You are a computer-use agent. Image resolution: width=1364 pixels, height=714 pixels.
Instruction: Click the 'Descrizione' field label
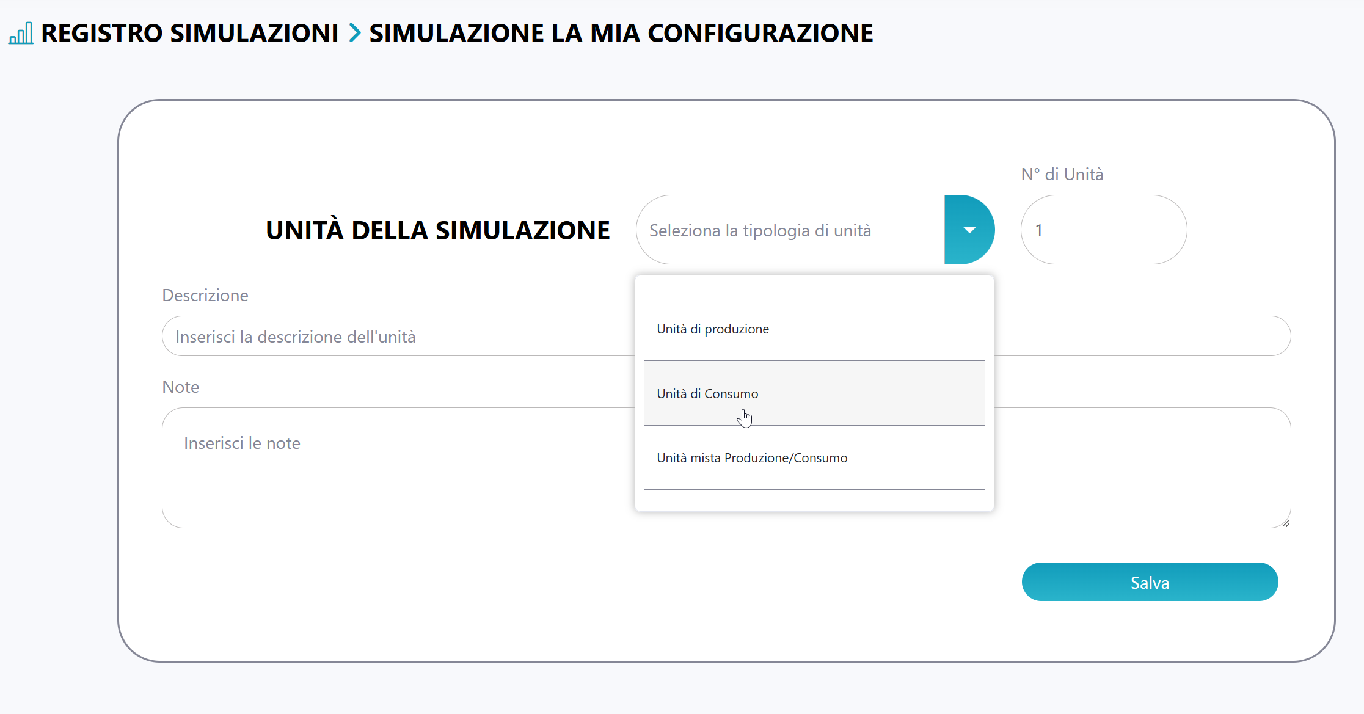[x=205, y=296]
